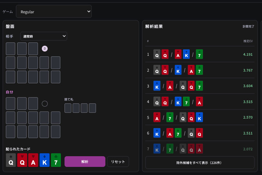Click the second 捨て札 discard slot
The height and width of the screenshot is (175, 262).
76,108
